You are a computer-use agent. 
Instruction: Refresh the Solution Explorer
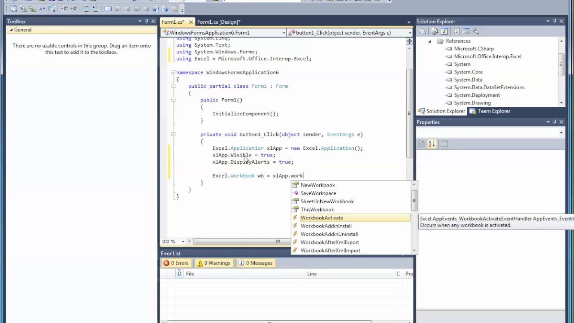(x=444, y=31)
